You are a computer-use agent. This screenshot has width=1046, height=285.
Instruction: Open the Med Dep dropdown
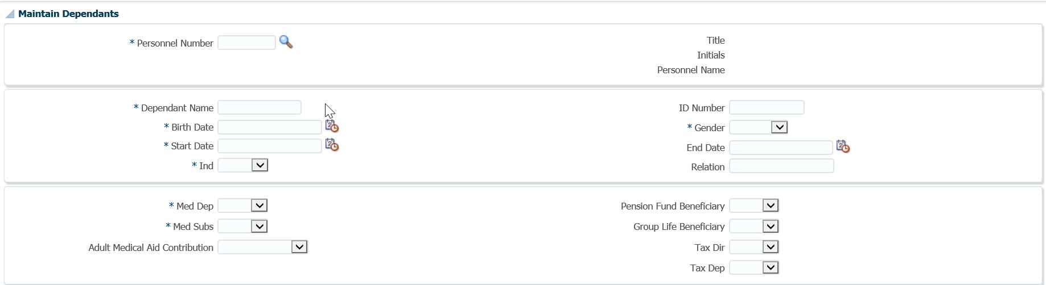(x=259, y=206)
